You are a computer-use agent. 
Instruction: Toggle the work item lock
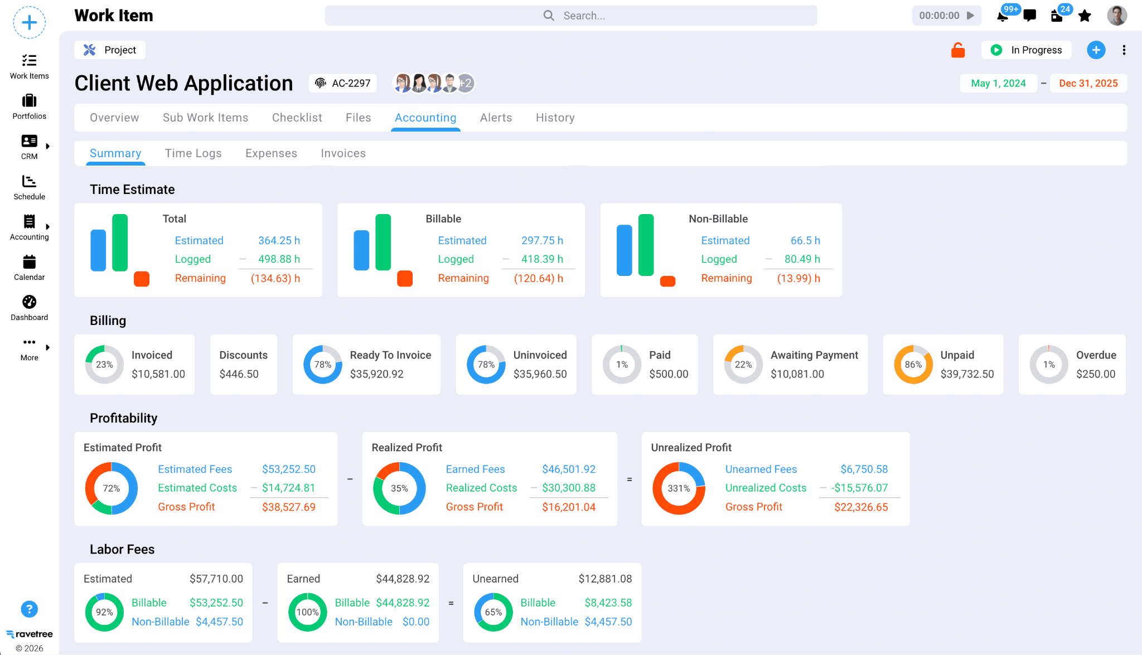click(958, 50)
